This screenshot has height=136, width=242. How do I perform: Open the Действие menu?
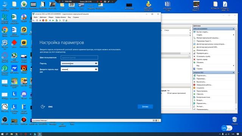(43, 17)
